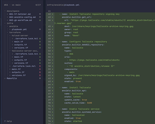155x124 pixels.
Task: Open the modified Makefile entry
Action: pos(12,79)
